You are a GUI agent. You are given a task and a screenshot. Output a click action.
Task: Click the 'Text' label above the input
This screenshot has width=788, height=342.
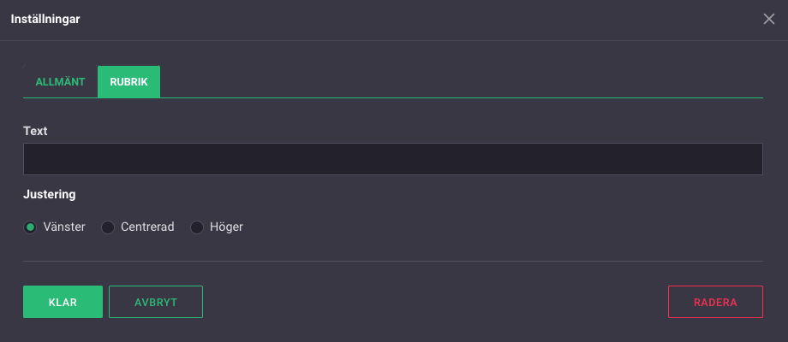coord(35,131)
